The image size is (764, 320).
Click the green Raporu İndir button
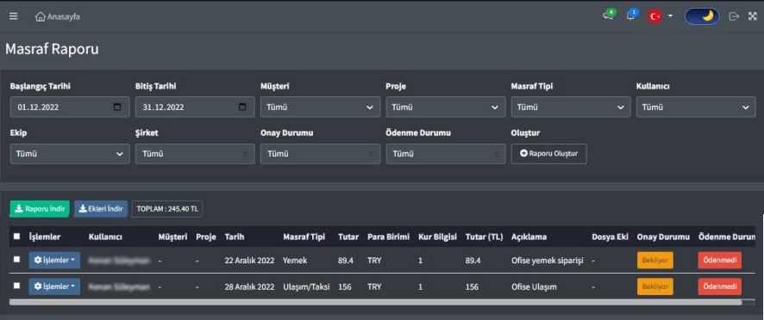coord(40,209)
